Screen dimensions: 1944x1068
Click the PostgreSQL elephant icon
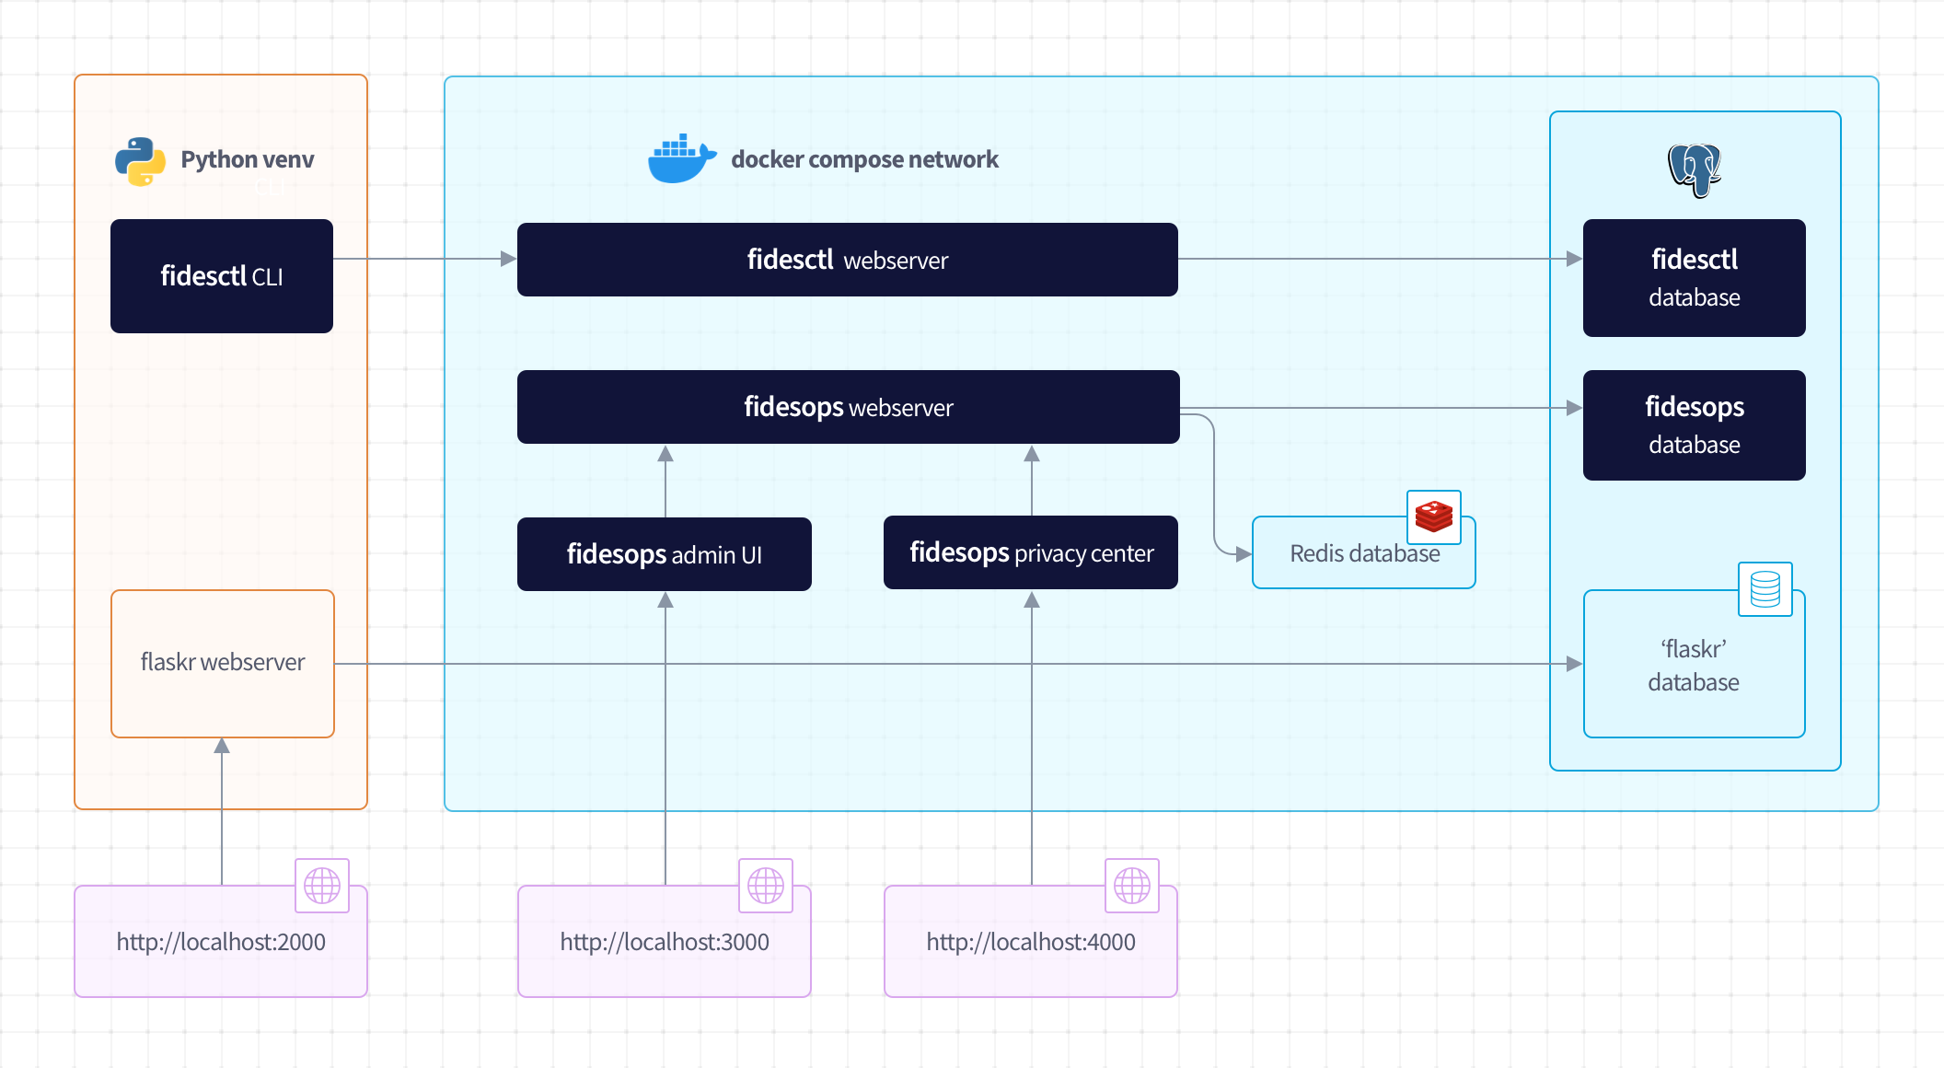pos(1694,169)
